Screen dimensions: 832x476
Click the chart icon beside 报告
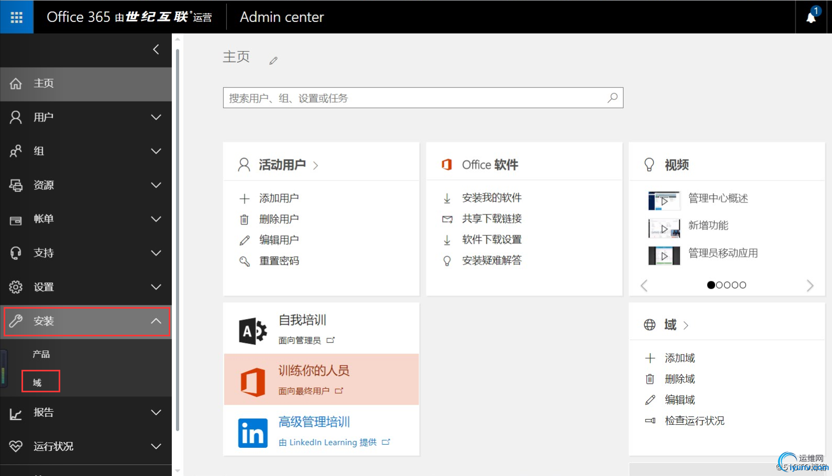click(x=16, y=414)
